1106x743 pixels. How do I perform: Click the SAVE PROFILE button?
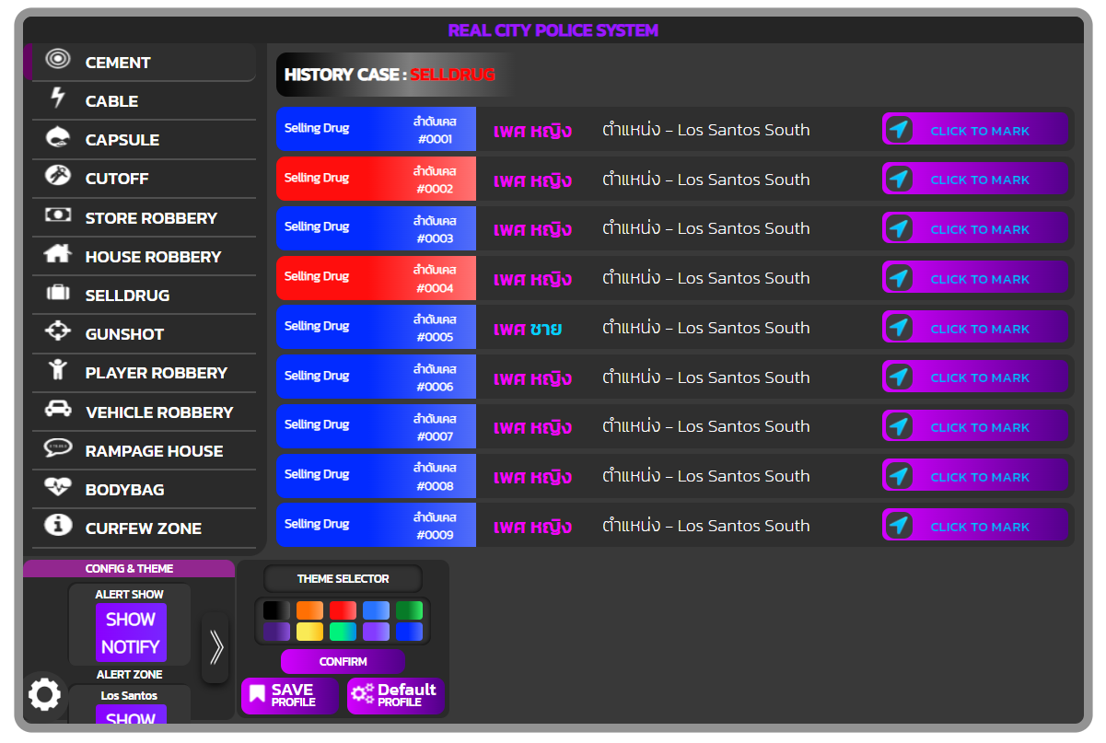pos(289,695)
